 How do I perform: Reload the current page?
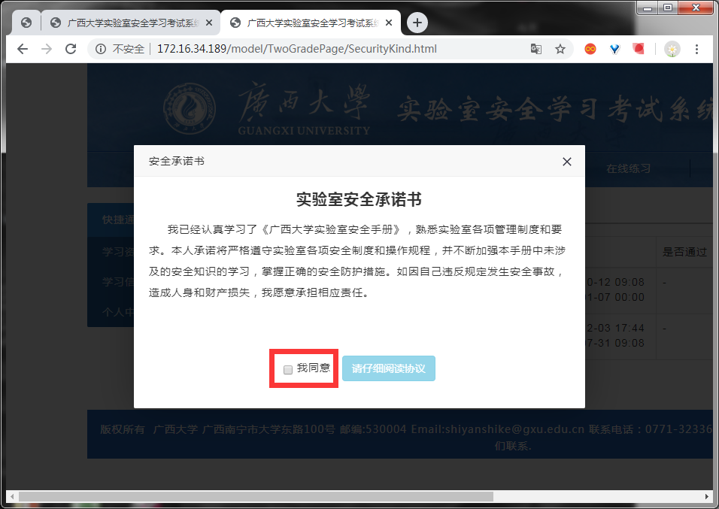click(x=71, y=49)
